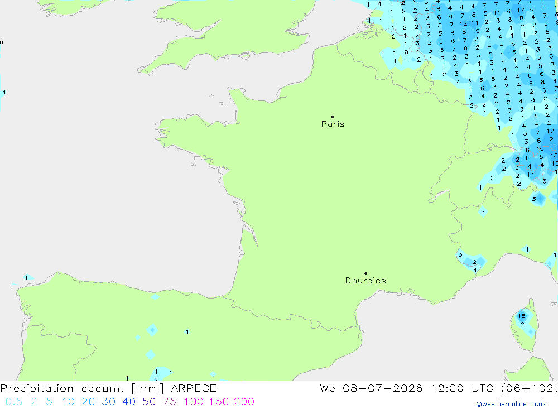Click the 100 legend value
This screenshot has width=558, height=409.
pyautogui.click(x=194, y=402)
